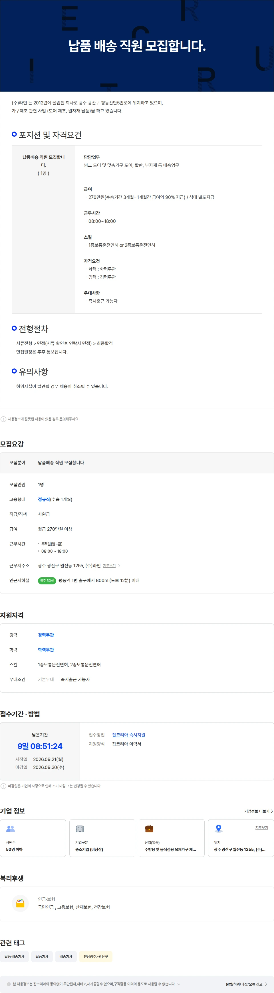The width and height of the screenshot is (274, 993).
Task: Click the banner title 납품 배송 직원 모집합니다.
Action: pyautogui.click(x=137, y=45)
